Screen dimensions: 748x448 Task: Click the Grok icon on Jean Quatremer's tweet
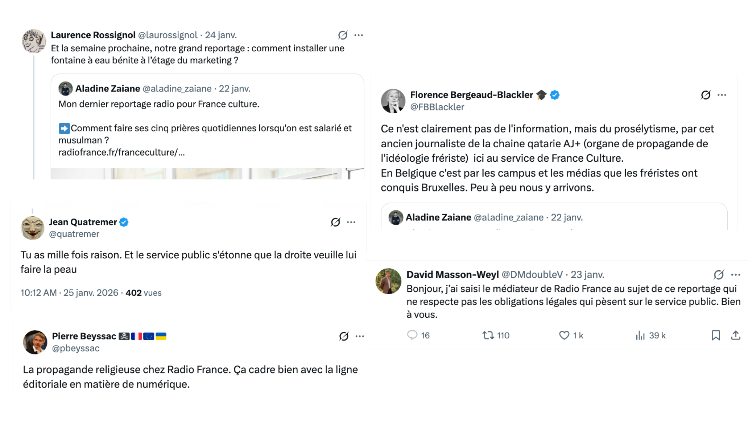pos(335,222)
